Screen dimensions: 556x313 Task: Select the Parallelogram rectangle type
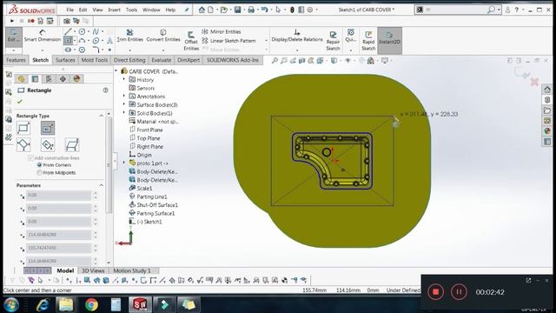71,145
